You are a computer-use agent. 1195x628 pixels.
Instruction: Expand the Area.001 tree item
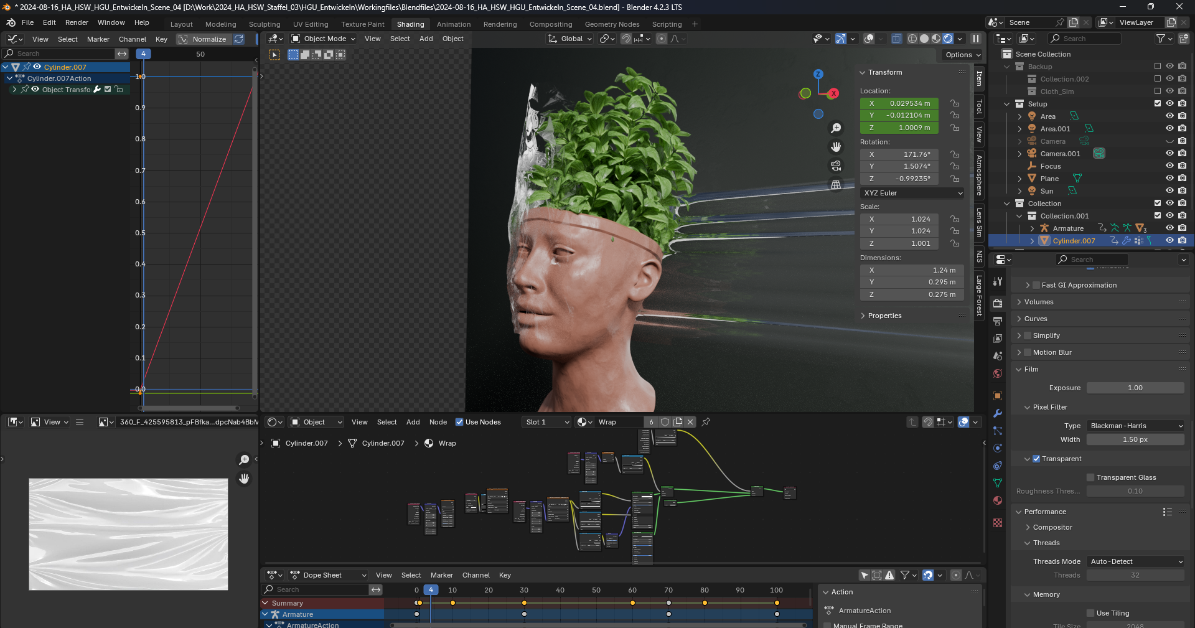pyautogui.click(x=1019, y=129)
